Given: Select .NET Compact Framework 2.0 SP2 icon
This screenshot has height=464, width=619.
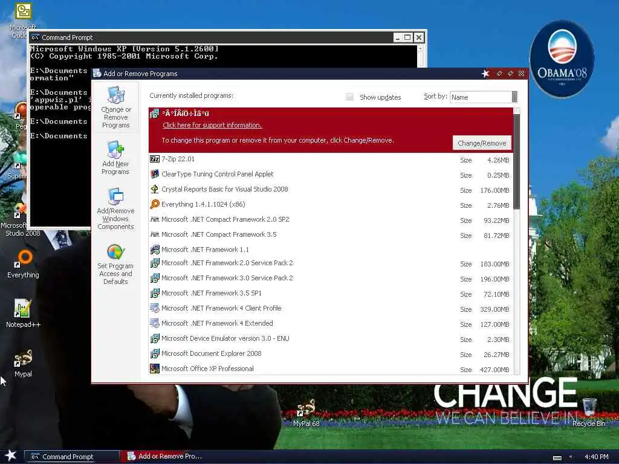Looking at the screenshot, I should (155, 219).
